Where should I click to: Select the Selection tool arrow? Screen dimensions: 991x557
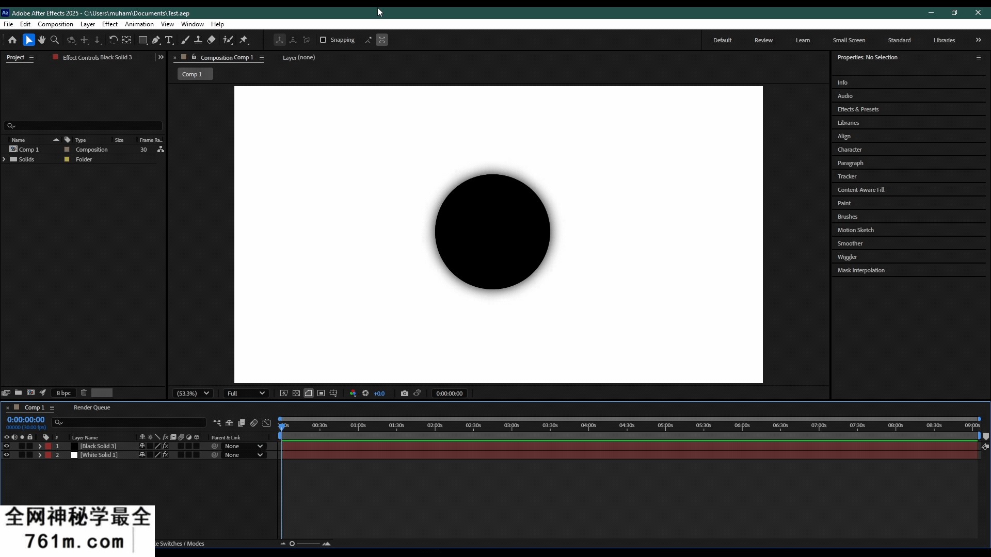(x=29, y=40)
